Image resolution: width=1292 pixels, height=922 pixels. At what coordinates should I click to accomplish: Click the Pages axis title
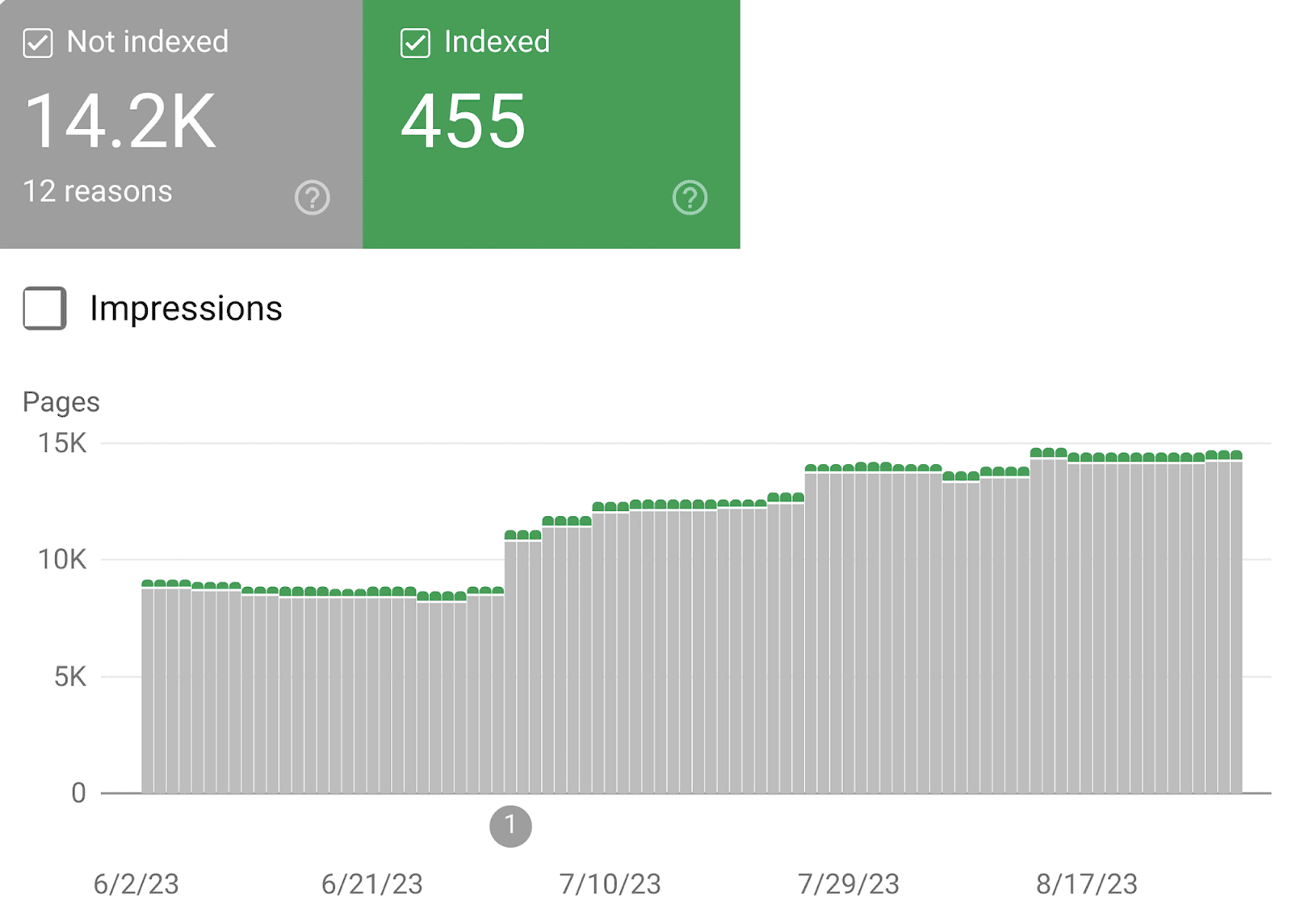tap(61, 402)
